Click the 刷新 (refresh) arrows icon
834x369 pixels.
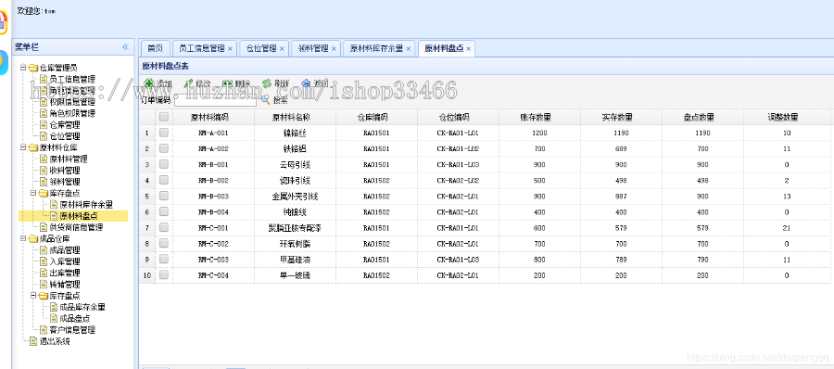(x=267, y=83)
